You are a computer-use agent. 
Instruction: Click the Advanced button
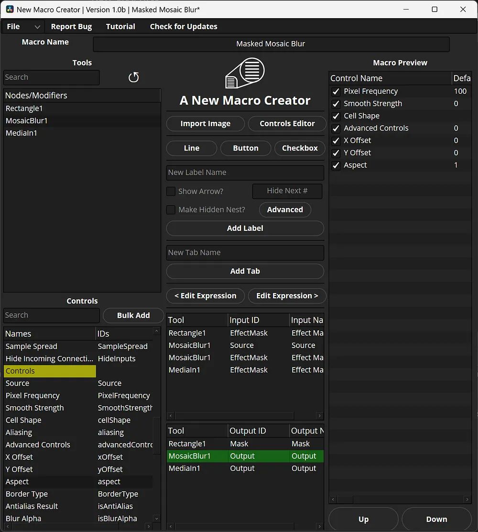point(285,210)
